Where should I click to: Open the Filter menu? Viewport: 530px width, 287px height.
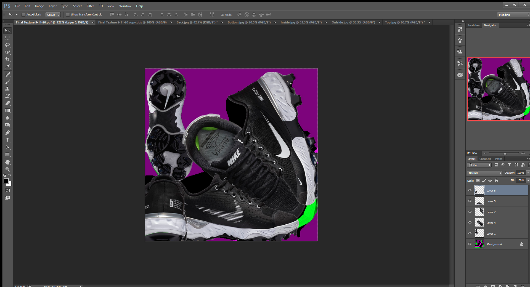pos(90,6)
